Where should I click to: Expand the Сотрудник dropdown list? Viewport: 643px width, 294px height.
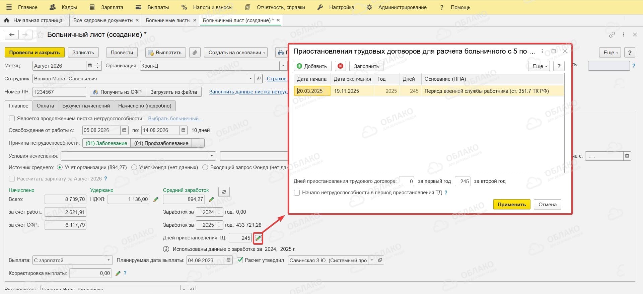click(251, 79)
